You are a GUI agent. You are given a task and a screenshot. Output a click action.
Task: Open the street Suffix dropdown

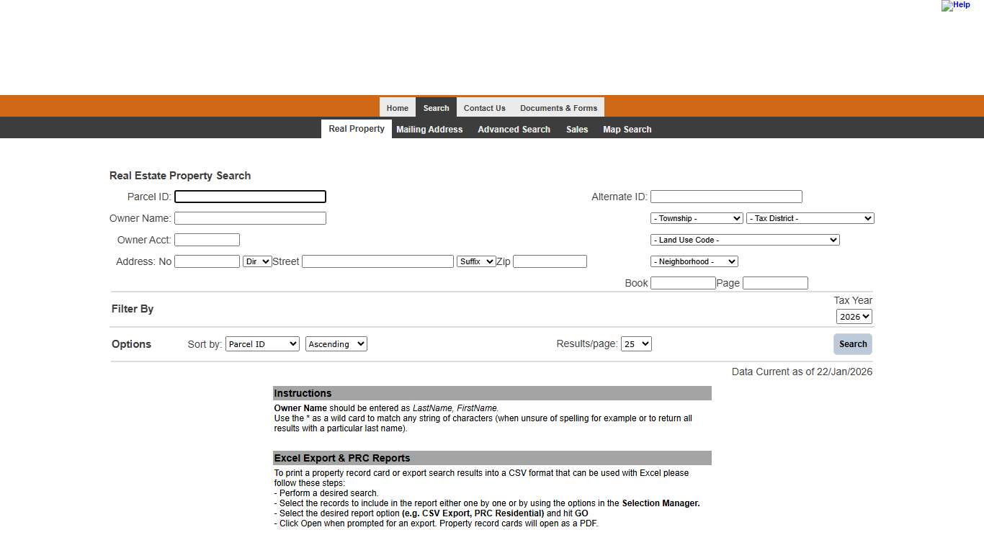pyautogui.click(x=476, y=261)
